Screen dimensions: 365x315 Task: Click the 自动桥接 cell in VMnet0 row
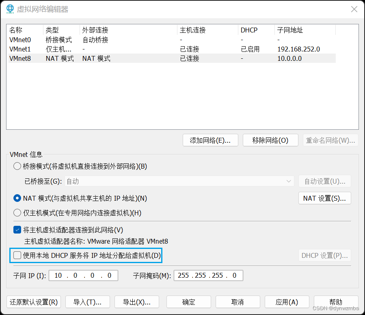[x=95, y=40]
